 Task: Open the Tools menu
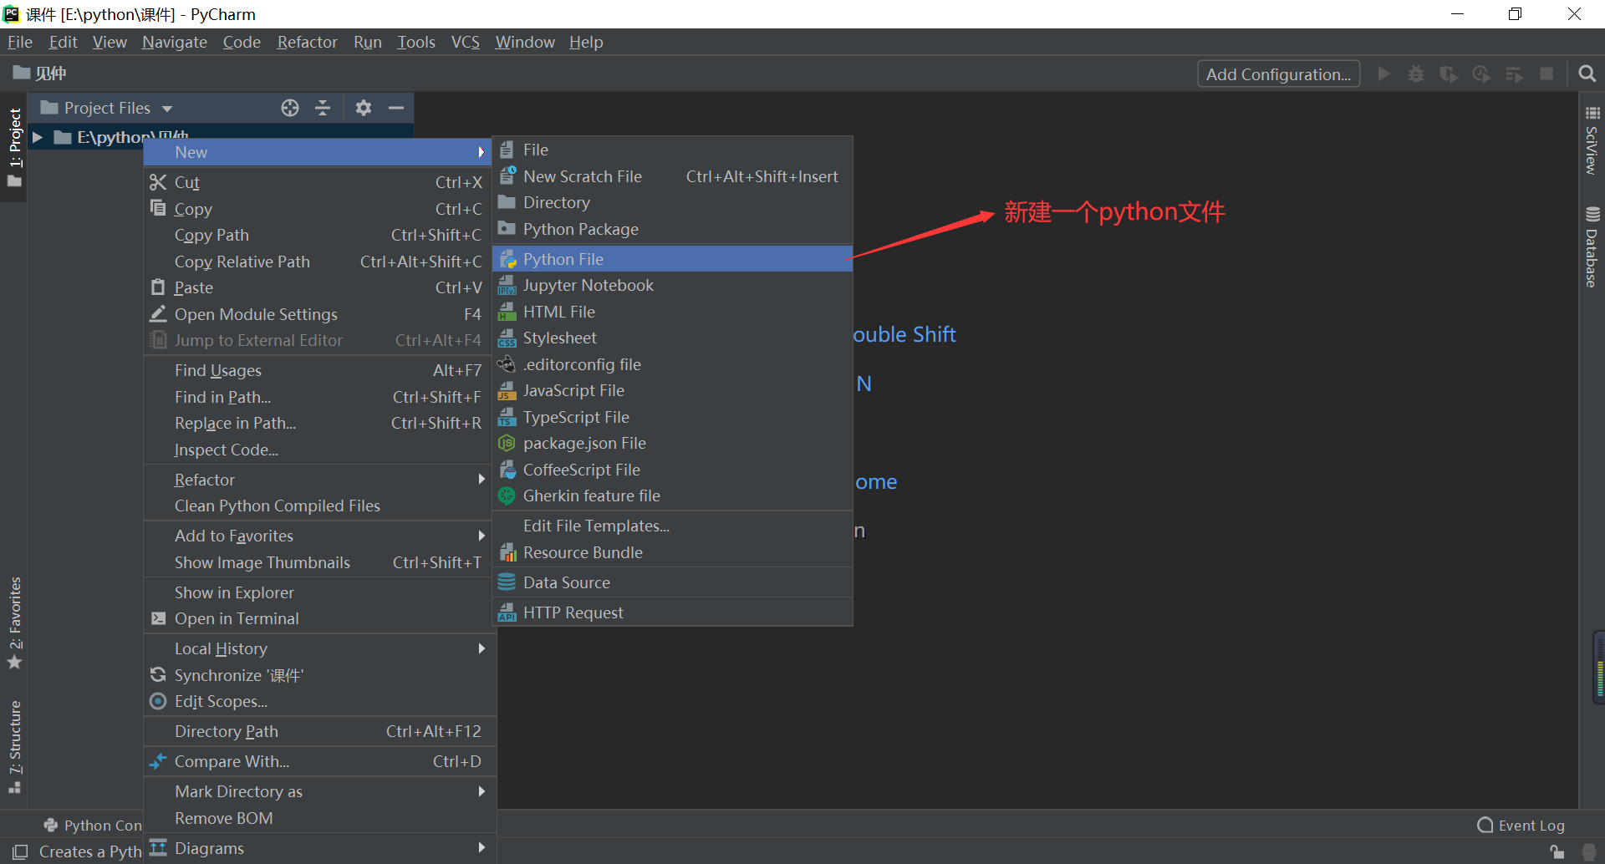pyautogui.click(x=416, y=42)
